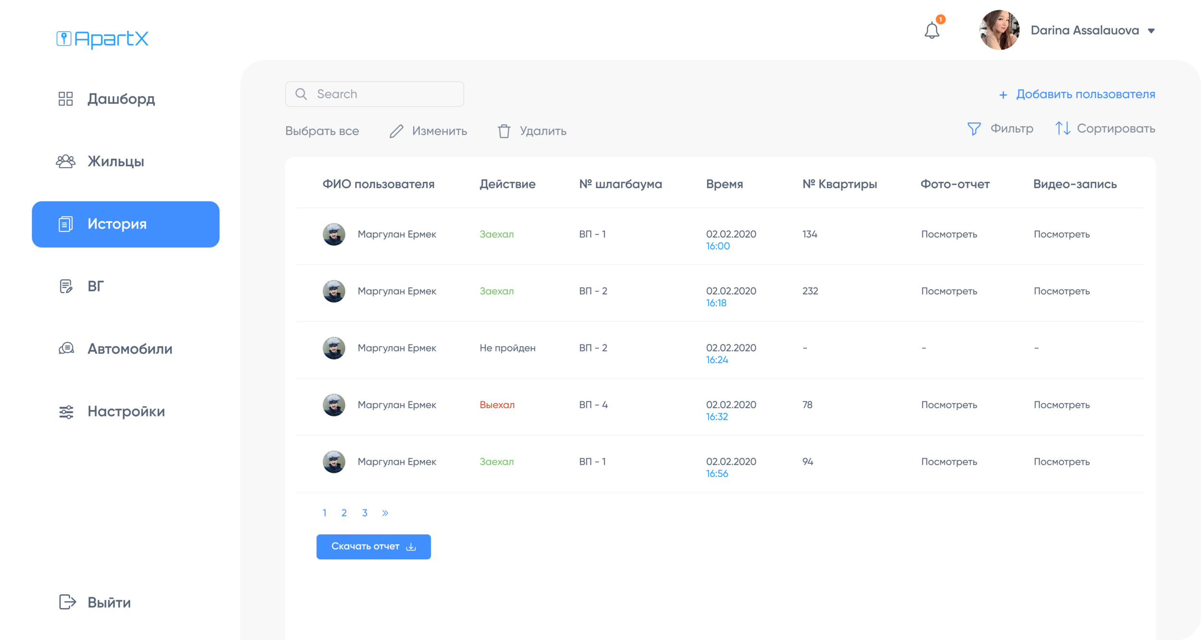Click the search magnifier icon
This screenshot has width=1201, height=640.
tap(301, 94)
